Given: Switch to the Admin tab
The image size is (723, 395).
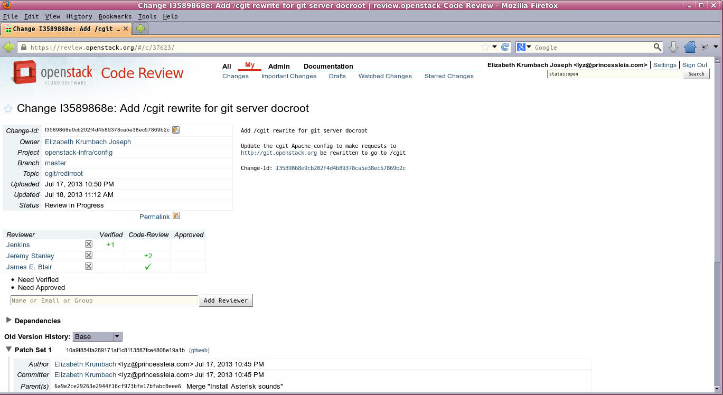Looking at the screenshot, I should point(279,66).
